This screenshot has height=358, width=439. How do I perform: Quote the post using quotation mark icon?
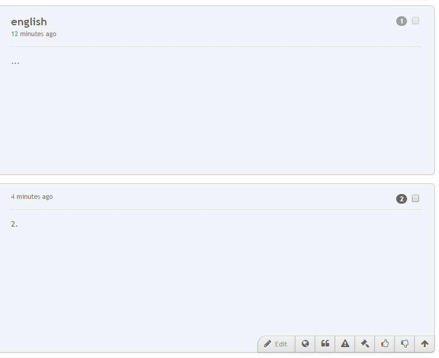click(x=325, y=344)
